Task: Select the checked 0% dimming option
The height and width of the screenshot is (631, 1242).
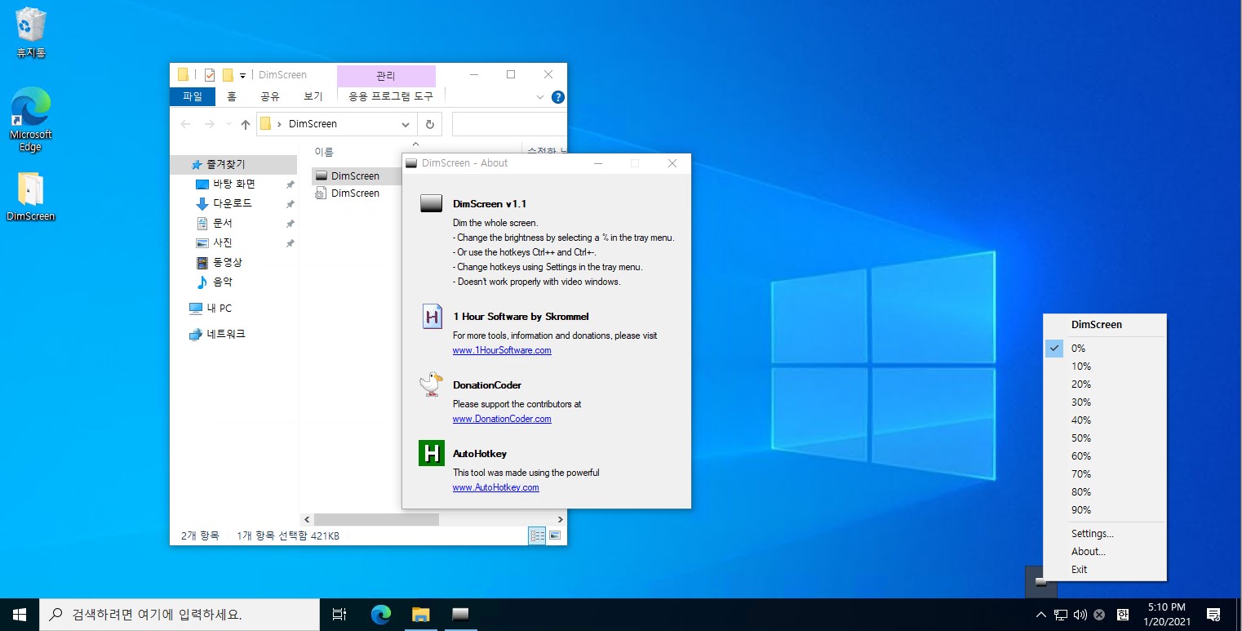Action: point(1106,348)
